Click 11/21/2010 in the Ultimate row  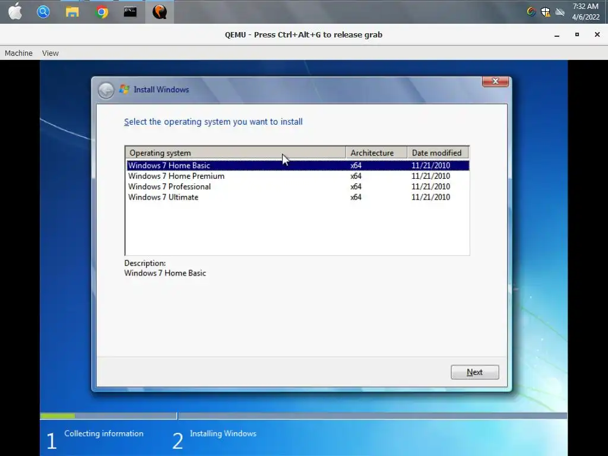pyautogui.click(x=430, y=197)
